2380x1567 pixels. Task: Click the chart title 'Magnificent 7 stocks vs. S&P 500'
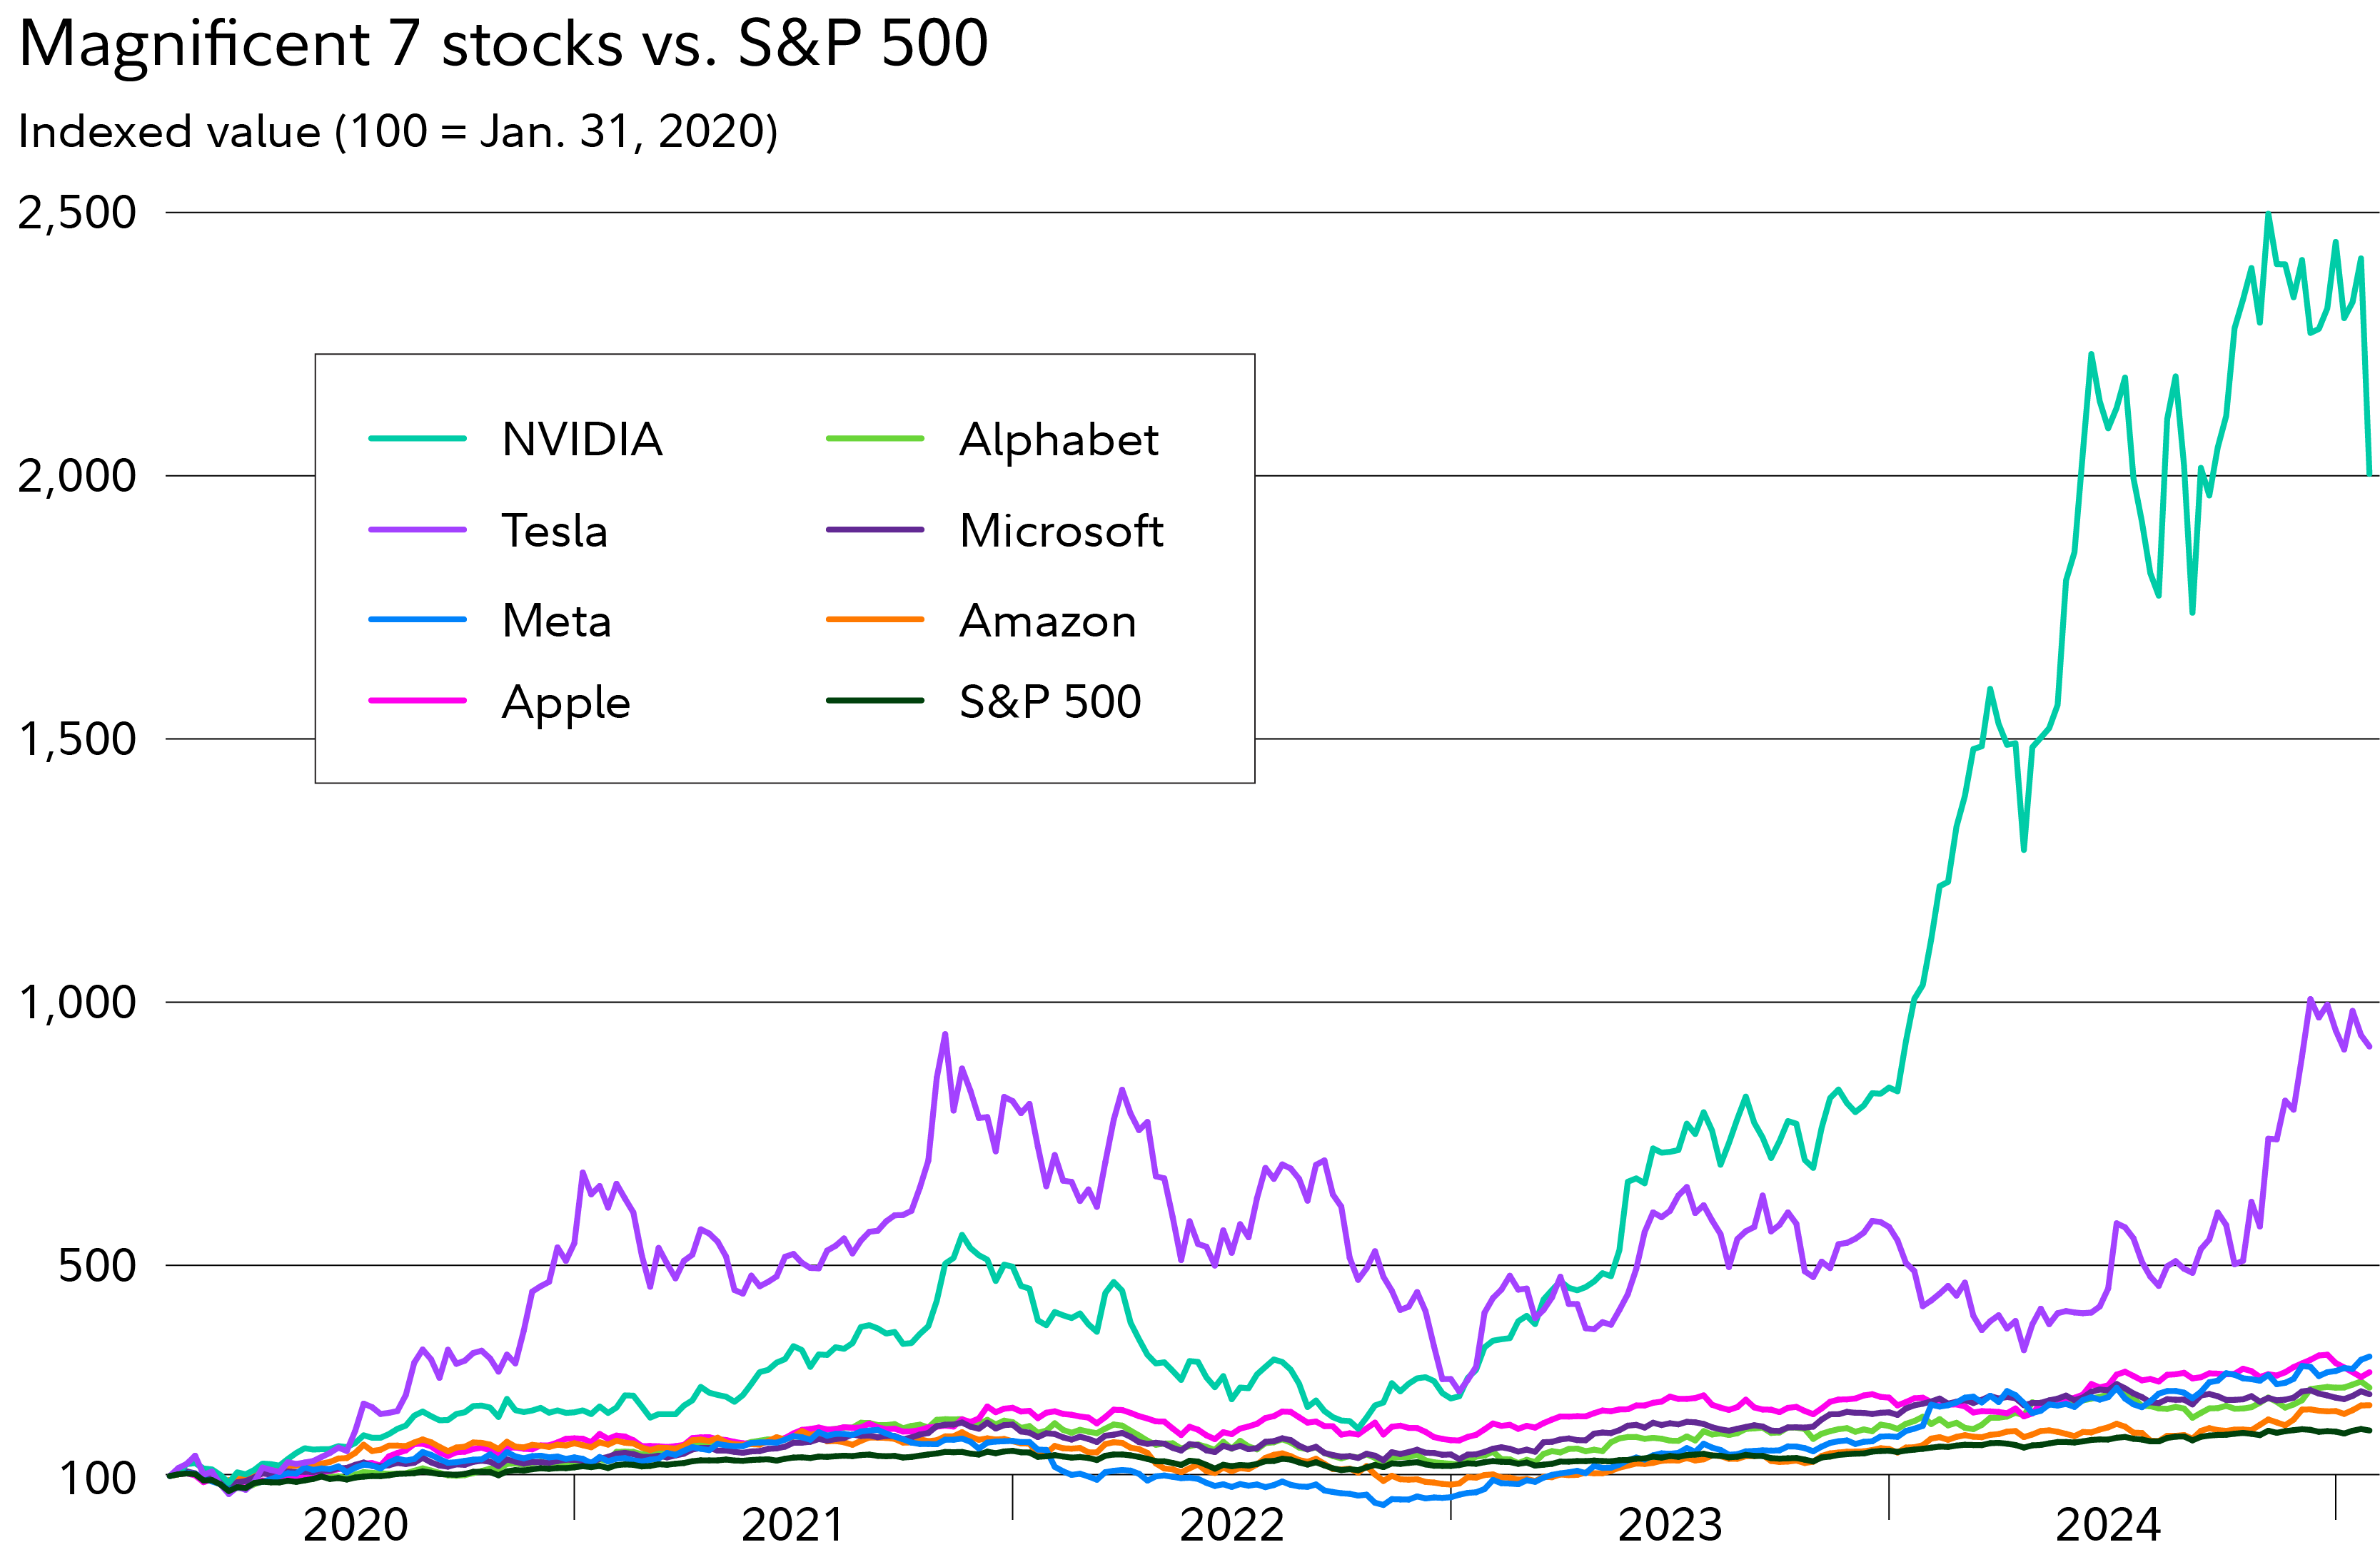coord(503,44)
